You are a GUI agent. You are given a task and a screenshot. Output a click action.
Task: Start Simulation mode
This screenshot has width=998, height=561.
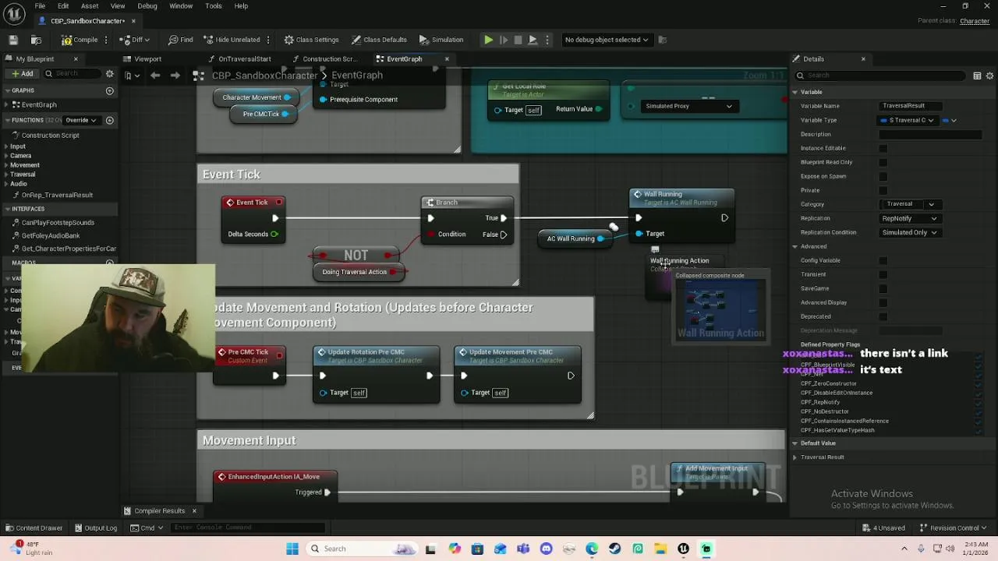click(441, 40)
